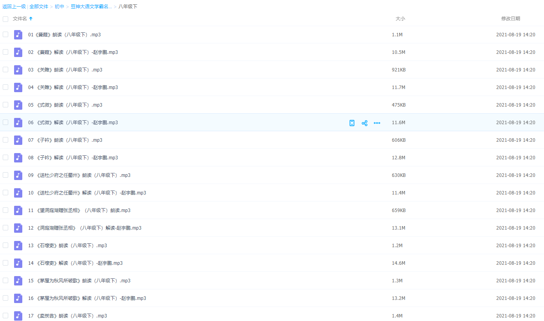Click the audio file icon for 01《蒹葭》朗读

click(18, 35)
